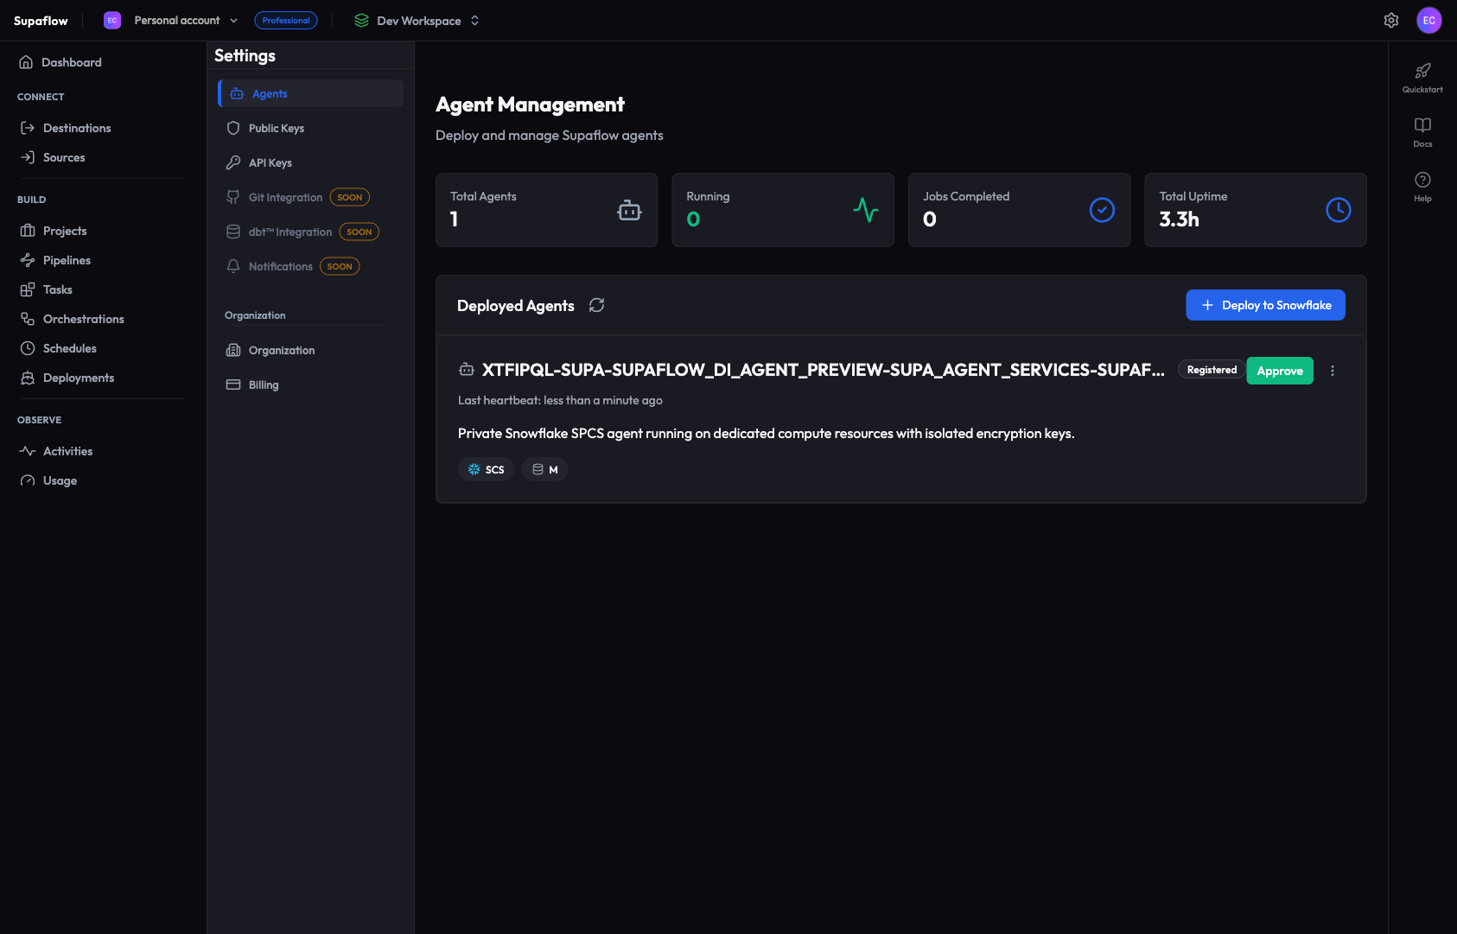Open the Billing settings page

[263, 384]
